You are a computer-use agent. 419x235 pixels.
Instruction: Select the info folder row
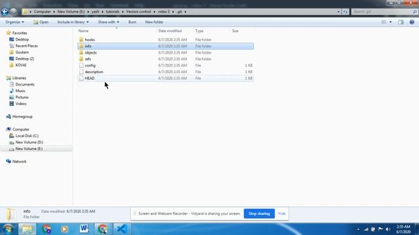tap(166, 46)
